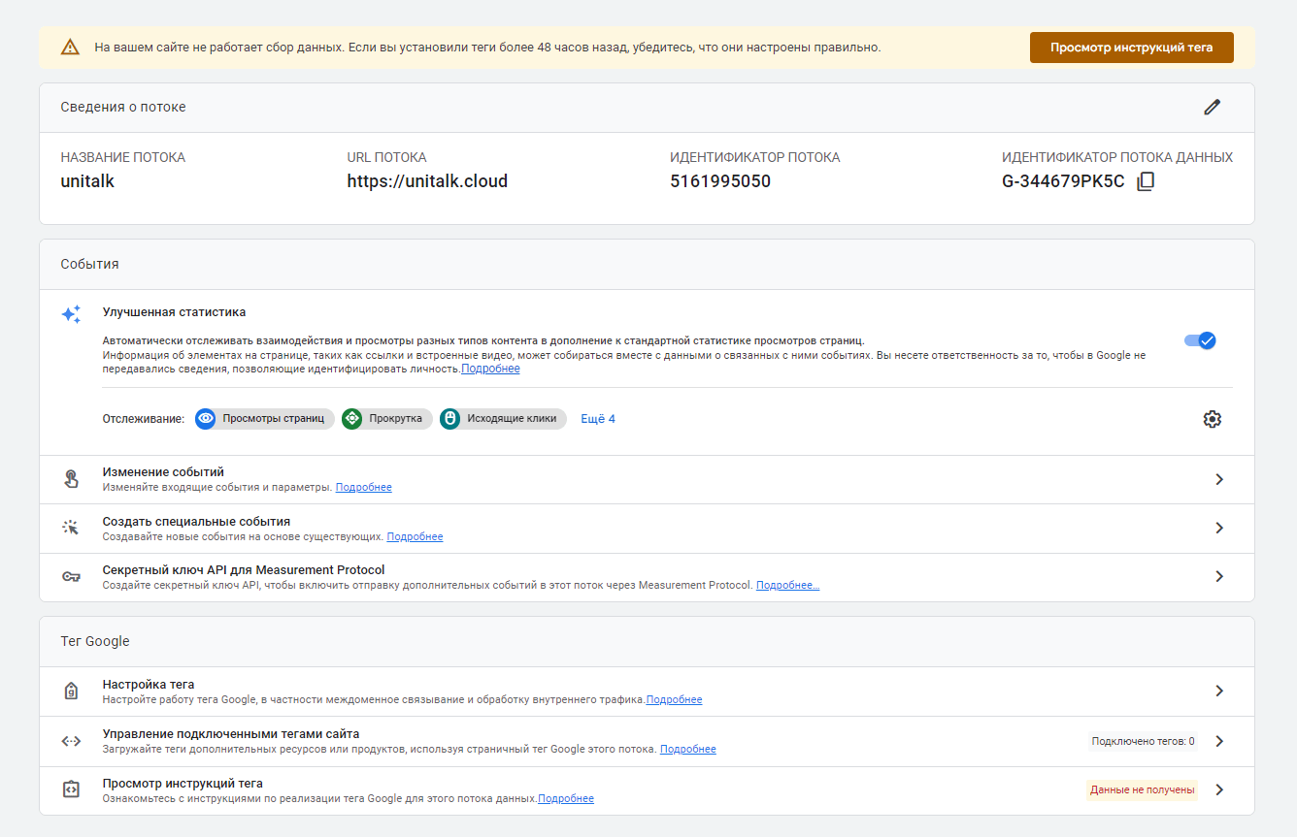Click the Ещё 4 link
The image size is (1297, 837).
(598, 419)
